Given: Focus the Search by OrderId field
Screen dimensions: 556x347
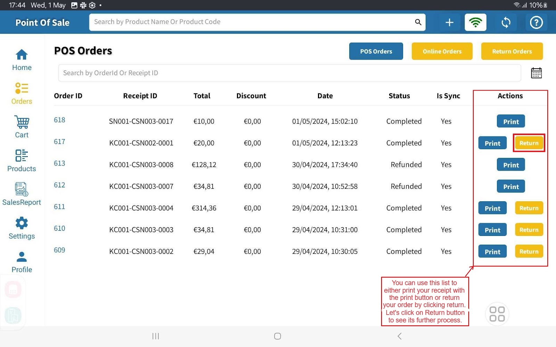Looking at the screenshot, I should click(x=289, y=73).
